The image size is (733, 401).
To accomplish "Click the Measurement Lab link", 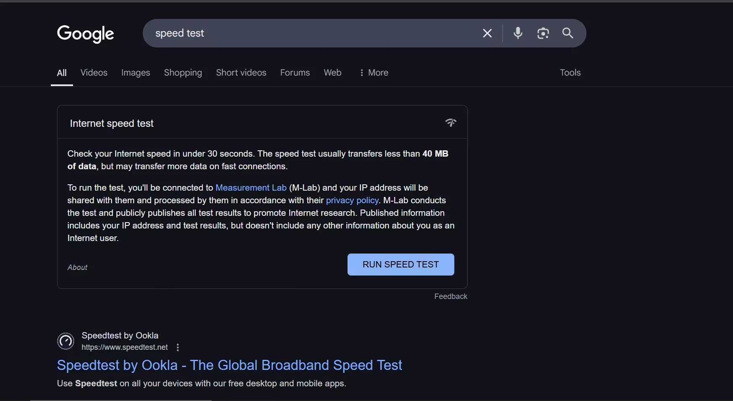I will (251, 188).
